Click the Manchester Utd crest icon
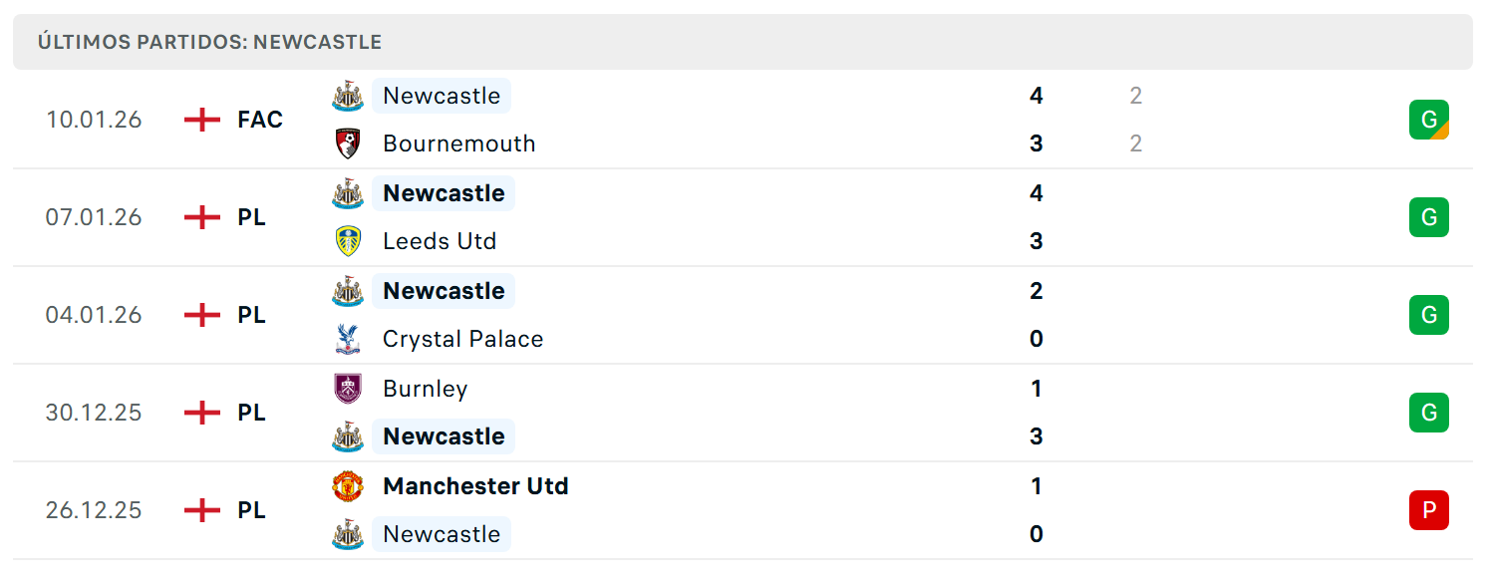This screenshot has height=575, width=1489. pos(348,486)
